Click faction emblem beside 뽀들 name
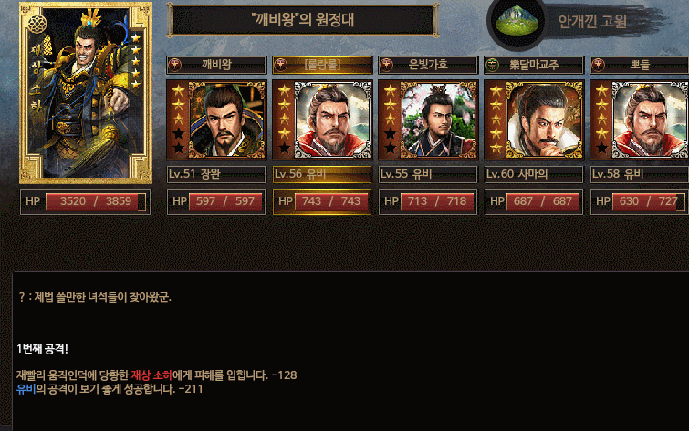689x431 pixels. [598, 65]
